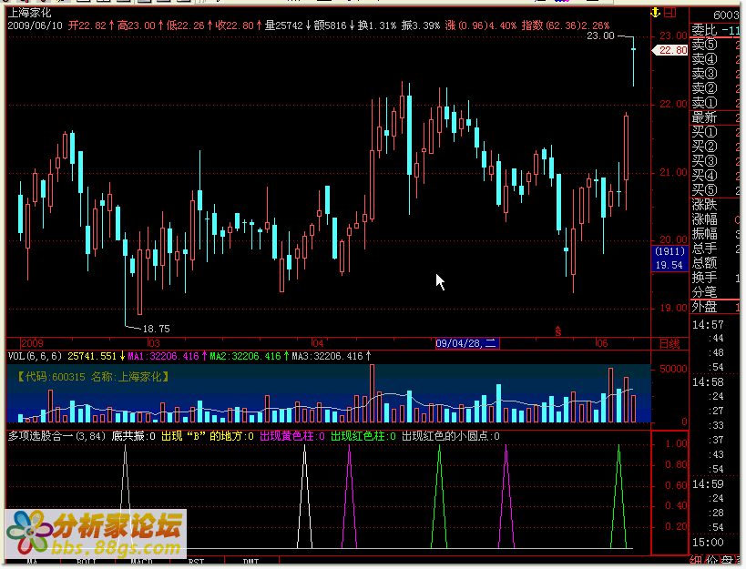Image resolution: width=746 pixels, height=569 pixels.
Task: Click the crosshair price box showing 19.54
Action: [669, 259]
